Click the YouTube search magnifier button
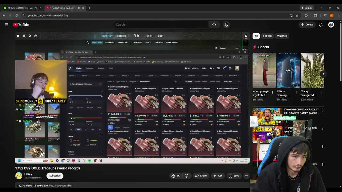This screenshot has height=192, width=342. [214, 25]
